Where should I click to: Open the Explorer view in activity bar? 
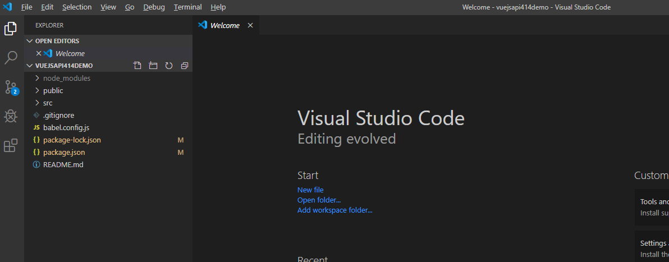pos(11,29)
